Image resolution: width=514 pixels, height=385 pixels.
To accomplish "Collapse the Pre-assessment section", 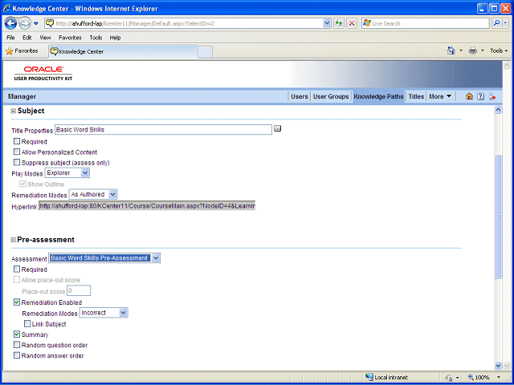I will 14,240.
